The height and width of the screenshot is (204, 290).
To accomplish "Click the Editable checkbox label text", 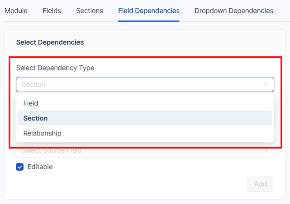I will click(x=40, y=167).
